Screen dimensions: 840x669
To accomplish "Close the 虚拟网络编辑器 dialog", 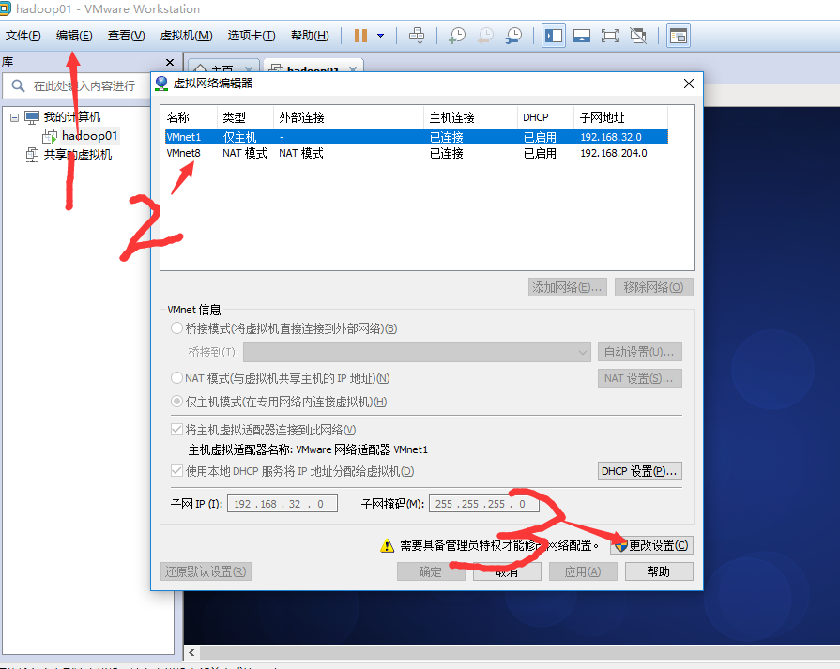I will click(x=689, y=84).
